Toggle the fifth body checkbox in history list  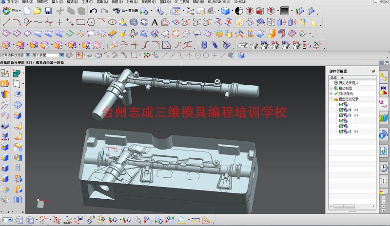pyautogui.click(x=341, y=126)
